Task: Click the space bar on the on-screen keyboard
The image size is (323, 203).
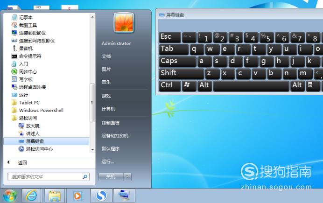Action: click(x=251, y=86)
